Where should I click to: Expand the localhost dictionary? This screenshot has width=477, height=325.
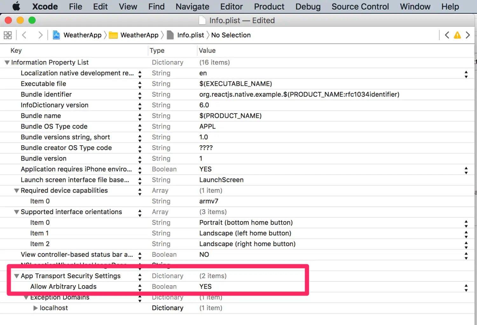point(36,308)
